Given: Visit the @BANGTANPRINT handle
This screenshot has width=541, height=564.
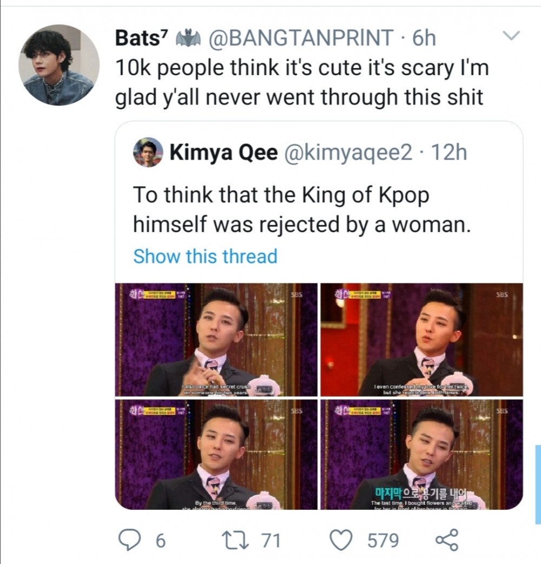Looking at the screenshot, I should tap(301, 38).
